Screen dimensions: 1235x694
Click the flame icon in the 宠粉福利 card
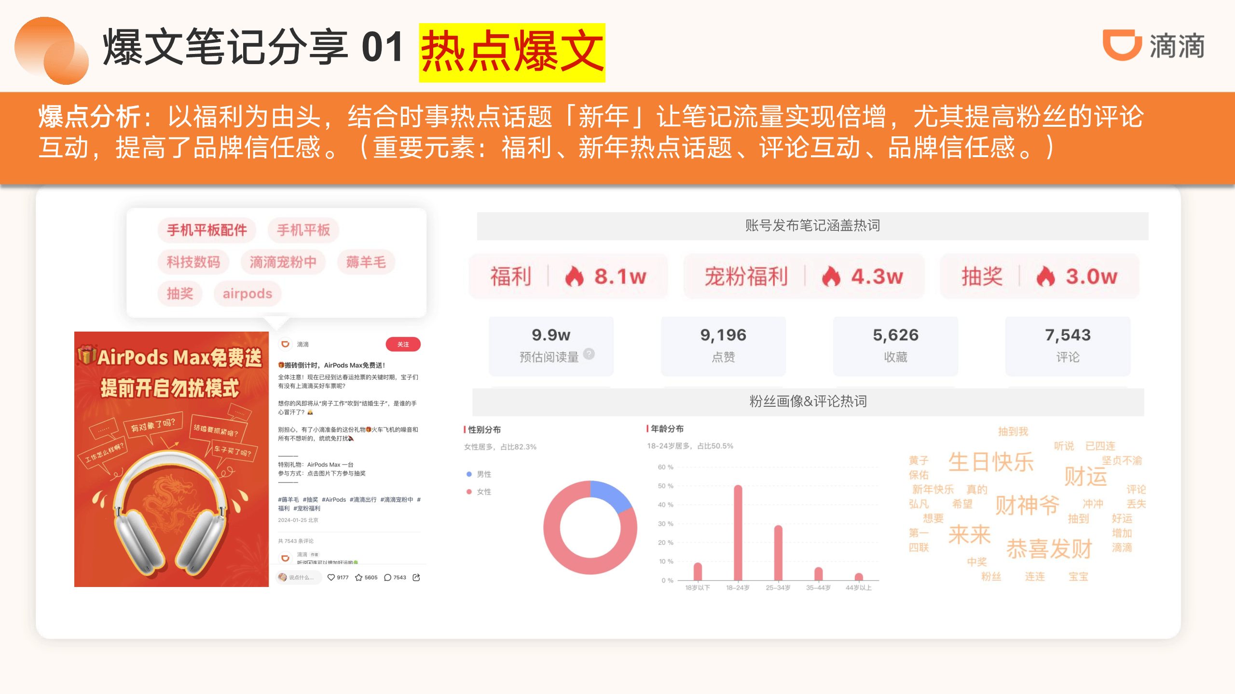pos(831,277)
